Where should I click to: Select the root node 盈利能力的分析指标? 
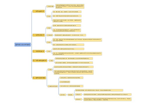pyautogui.click(x=23, y=45)
